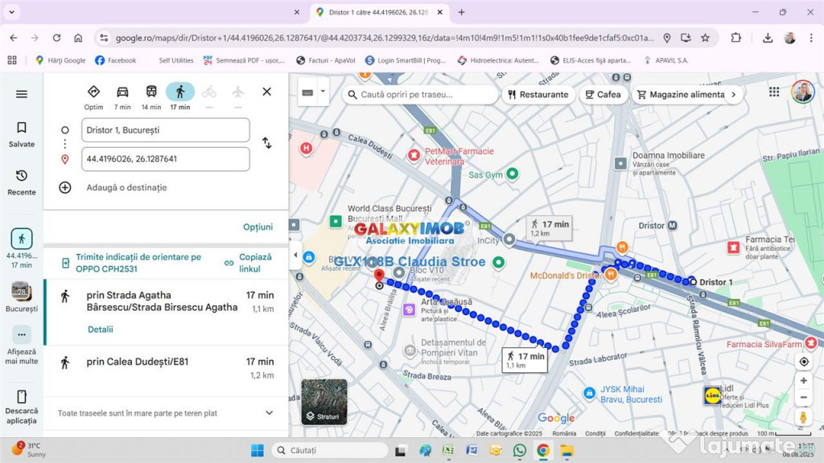Open the Straturi layers selector
Image resolution: width=824 pixels, height=463 pixels.
(324, 402)
